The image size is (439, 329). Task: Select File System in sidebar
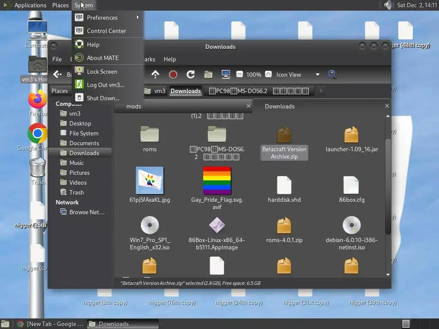tap(81, 133)
